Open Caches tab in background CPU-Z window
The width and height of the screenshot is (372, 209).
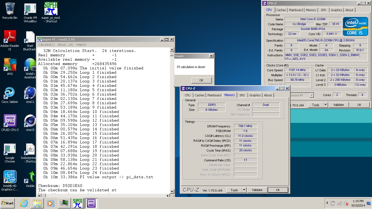point(281,10)
